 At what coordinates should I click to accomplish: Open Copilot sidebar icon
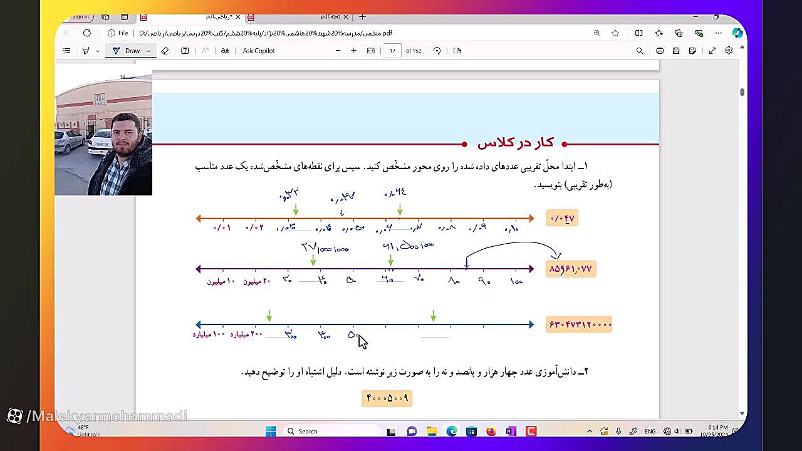tap(737, 33)
